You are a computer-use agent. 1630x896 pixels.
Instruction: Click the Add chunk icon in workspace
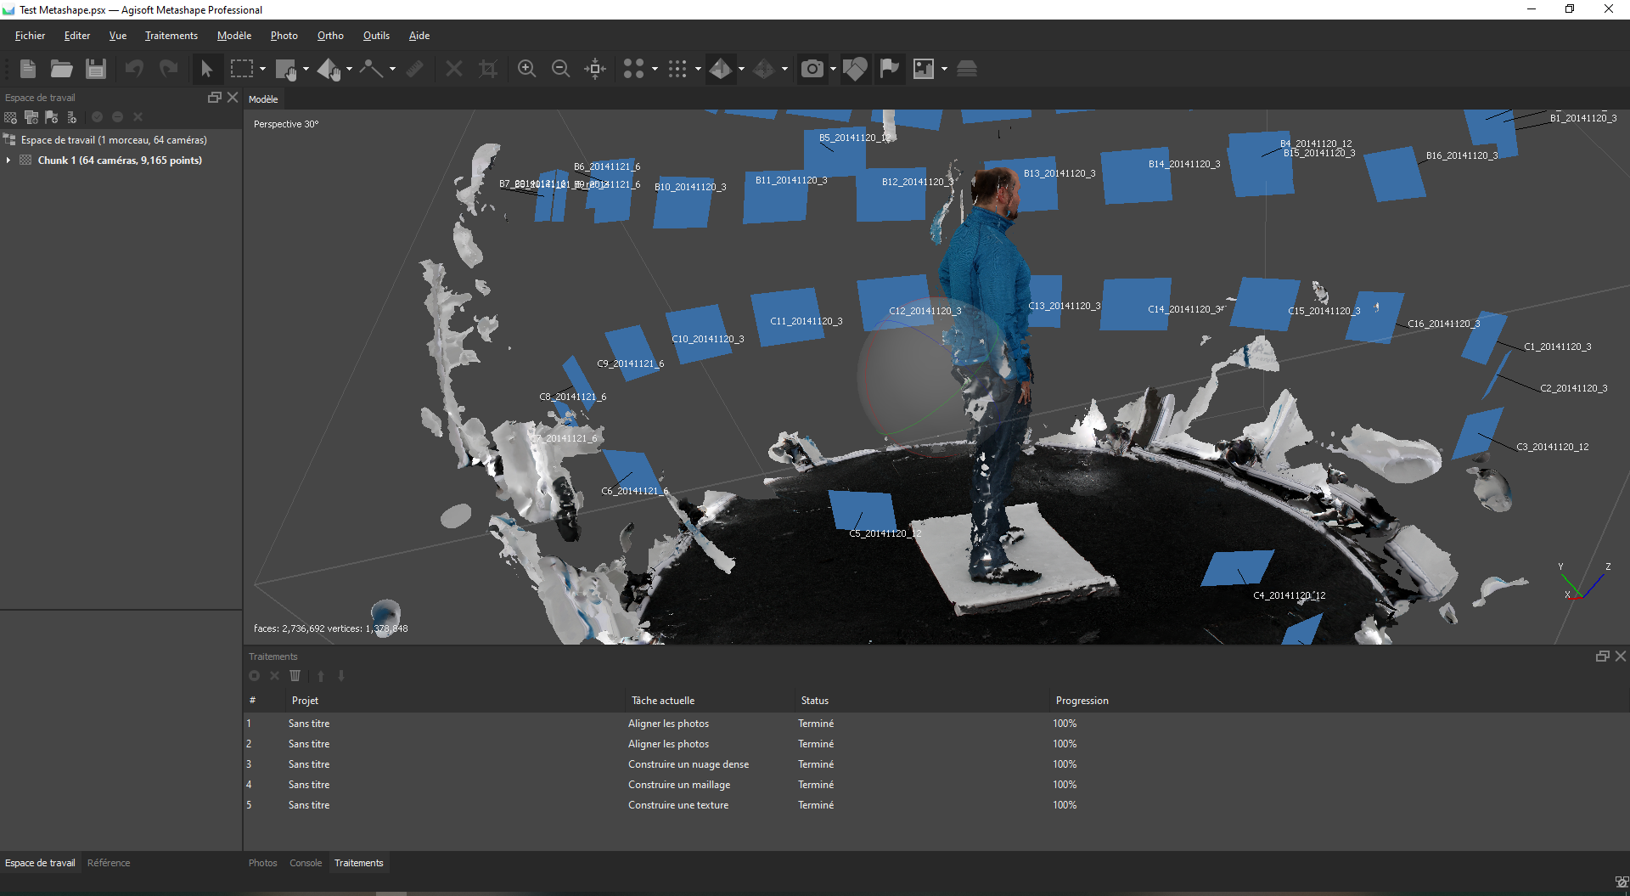pos(11,117)
